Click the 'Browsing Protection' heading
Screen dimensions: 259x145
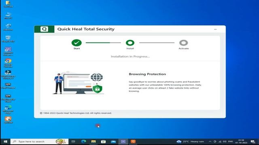[147, 74]
